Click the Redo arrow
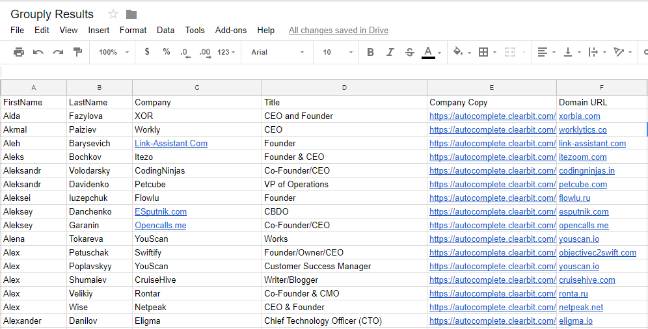Viewport: 648px width, 329px height. click(58, 52)
